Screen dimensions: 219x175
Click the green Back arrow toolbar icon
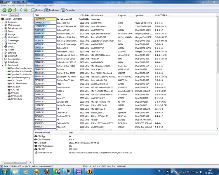4,10
